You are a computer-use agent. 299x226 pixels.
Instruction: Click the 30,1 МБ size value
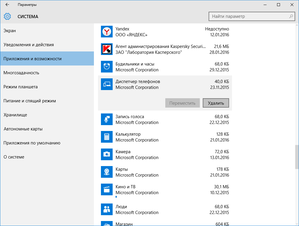[x=221, y=187]
